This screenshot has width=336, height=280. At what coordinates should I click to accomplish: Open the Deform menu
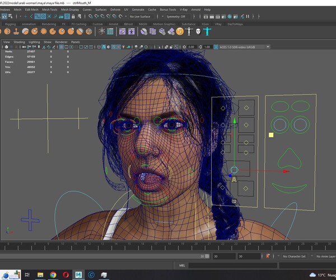(x=115, y=10)
